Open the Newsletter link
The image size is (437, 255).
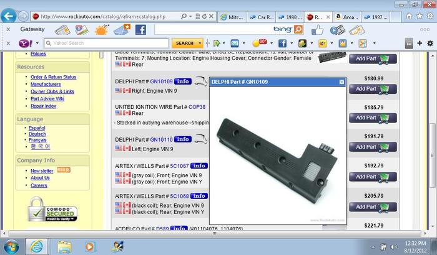pos(42,171)
